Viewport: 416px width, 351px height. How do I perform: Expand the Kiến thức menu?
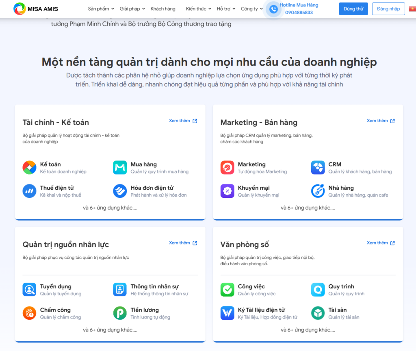tap(198, 9)
